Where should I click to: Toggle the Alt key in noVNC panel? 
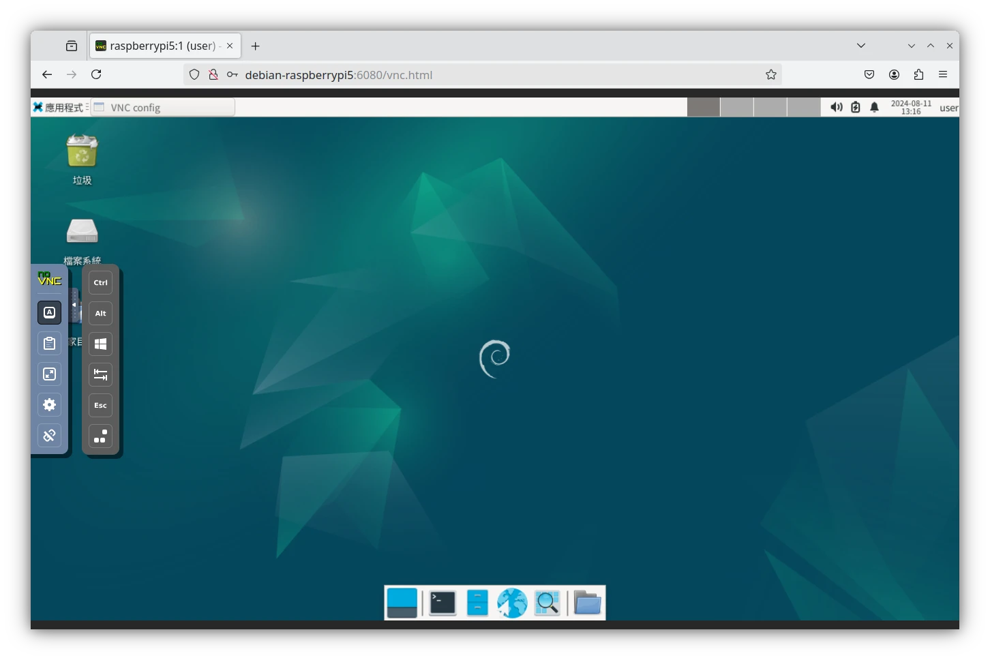(x=100, y=313)
